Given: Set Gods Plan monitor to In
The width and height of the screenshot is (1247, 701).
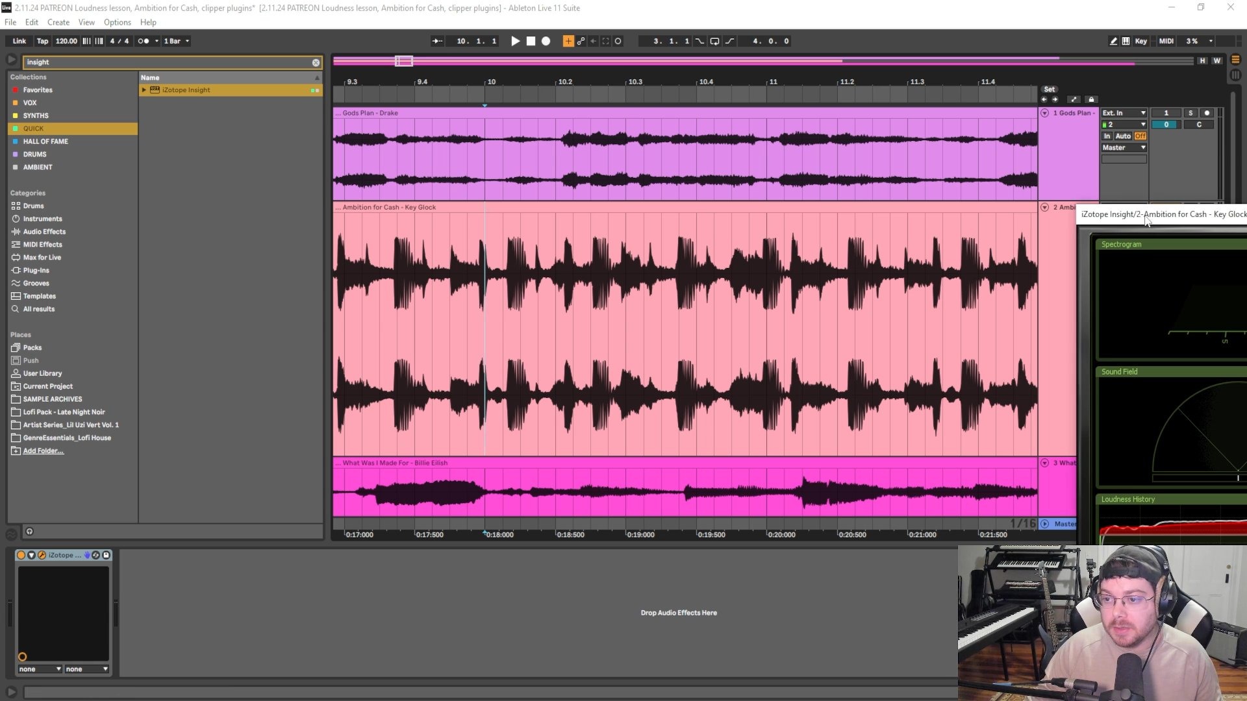Looking at the screenshot, I should coord(1107,136).
